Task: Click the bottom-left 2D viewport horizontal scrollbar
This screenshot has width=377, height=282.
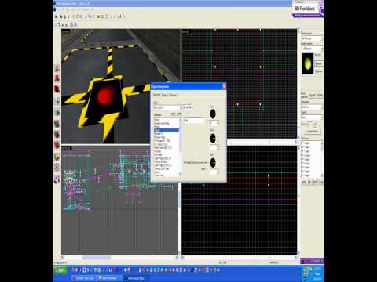Action: pyautogui.click(x=119, y=258)
